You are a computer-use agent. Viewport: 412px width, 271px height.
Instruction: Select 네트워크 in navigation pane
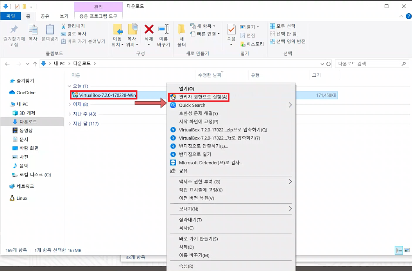(x=25, y=186)
